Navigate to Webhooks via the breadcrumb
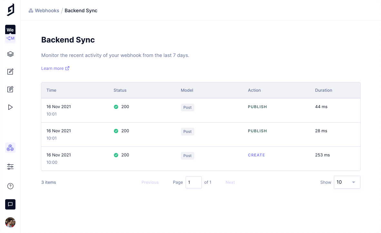Image resolution: width=381 pixels, height=233 pixels. pyautogui.click(x=47, y=10)
